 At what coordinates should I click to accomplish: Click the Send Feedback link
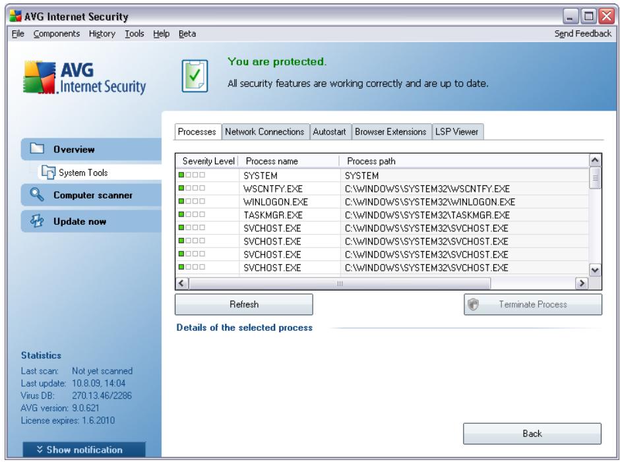coord(583,34)
